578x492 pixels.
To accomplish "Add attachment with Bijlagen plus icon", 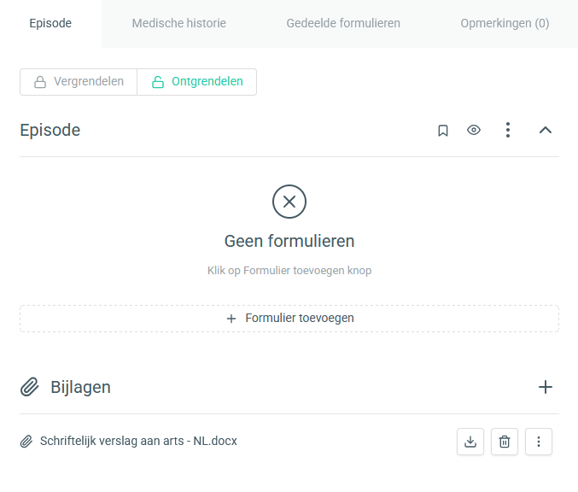I will coord(546,387).
